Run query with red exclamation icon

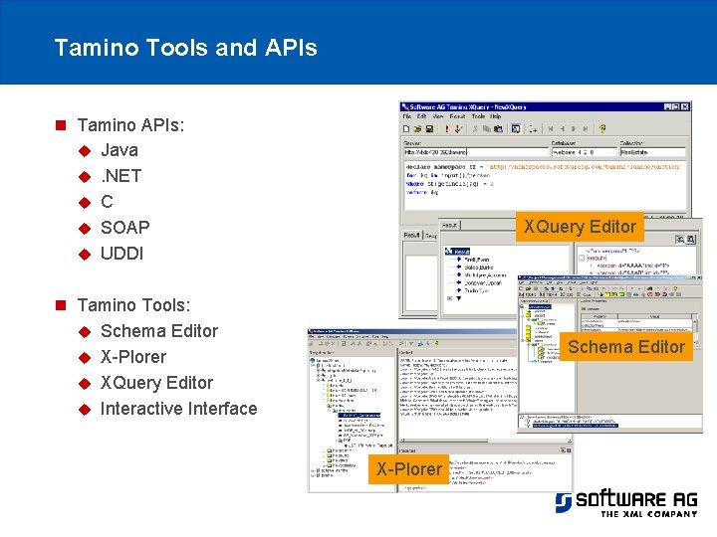tap(447, 129)
